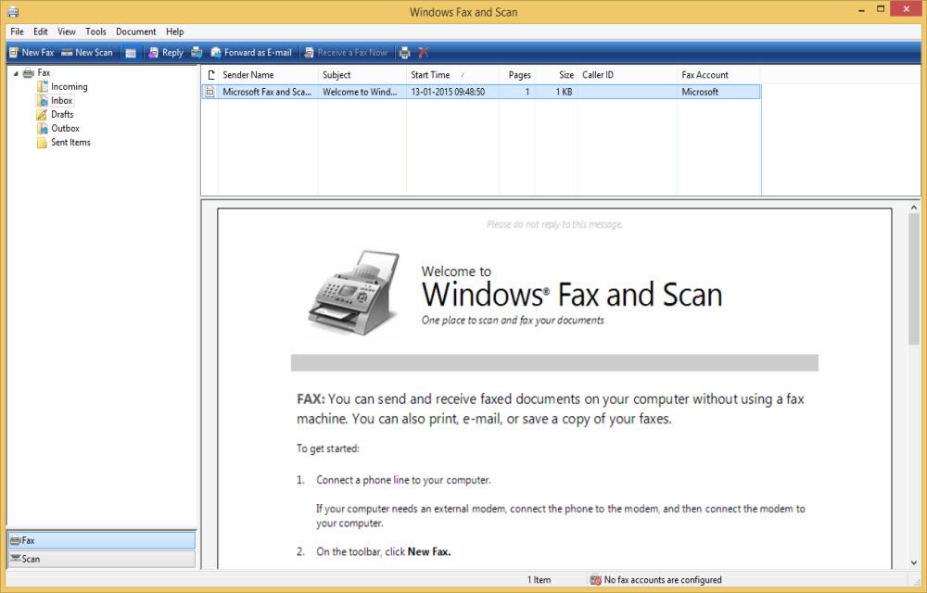Click the '1 Item' status bar entry
This screenshot has width=927, height=593.
tap(539, 580)
